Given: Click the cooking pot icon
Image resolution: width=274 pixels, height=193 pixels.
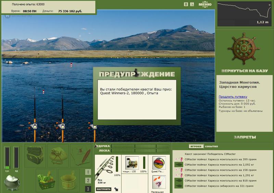Looking at the screenshot, I should [12, 183].
